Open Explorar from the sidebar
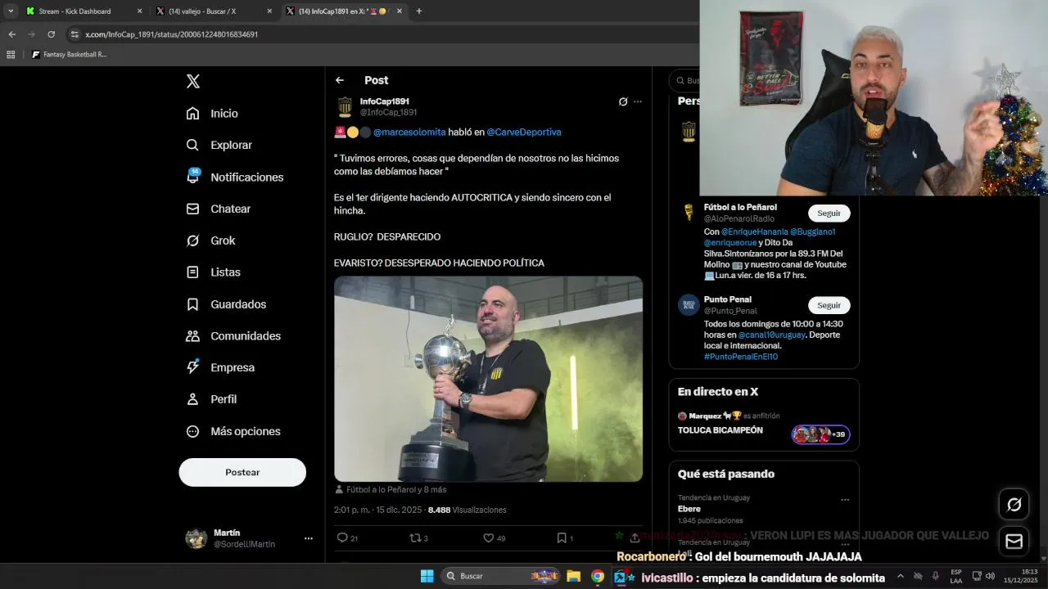Image resolution: width=1048 pixels, height=589 pixels. pos(219,145)
